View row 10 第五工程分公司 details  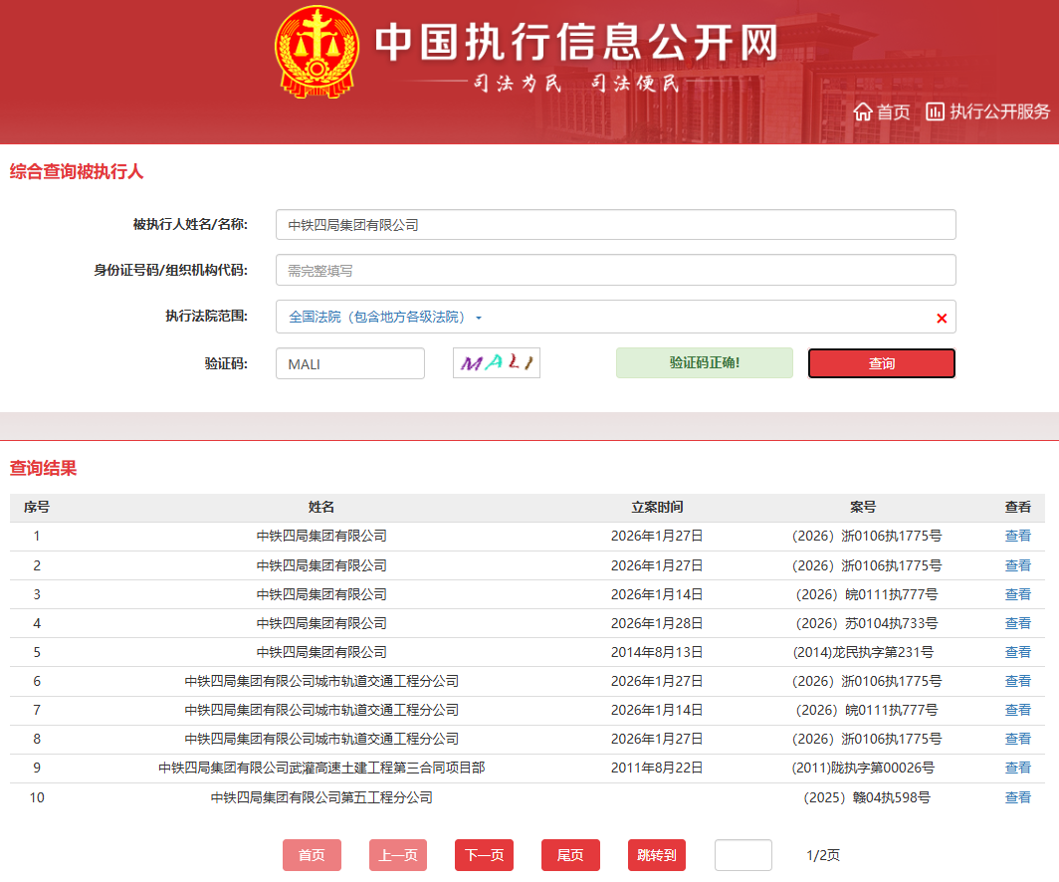(1017, 797)
